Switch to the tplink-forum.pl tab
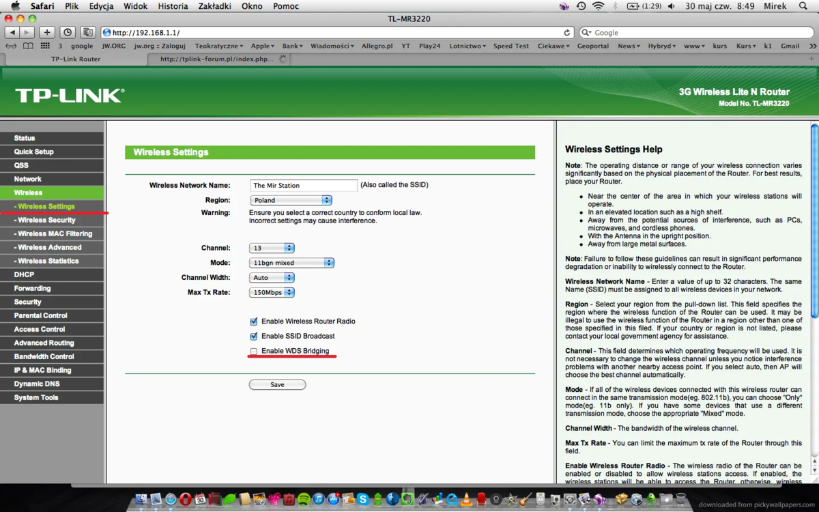This screenshot has height=512, width=819. pos(218,59)
